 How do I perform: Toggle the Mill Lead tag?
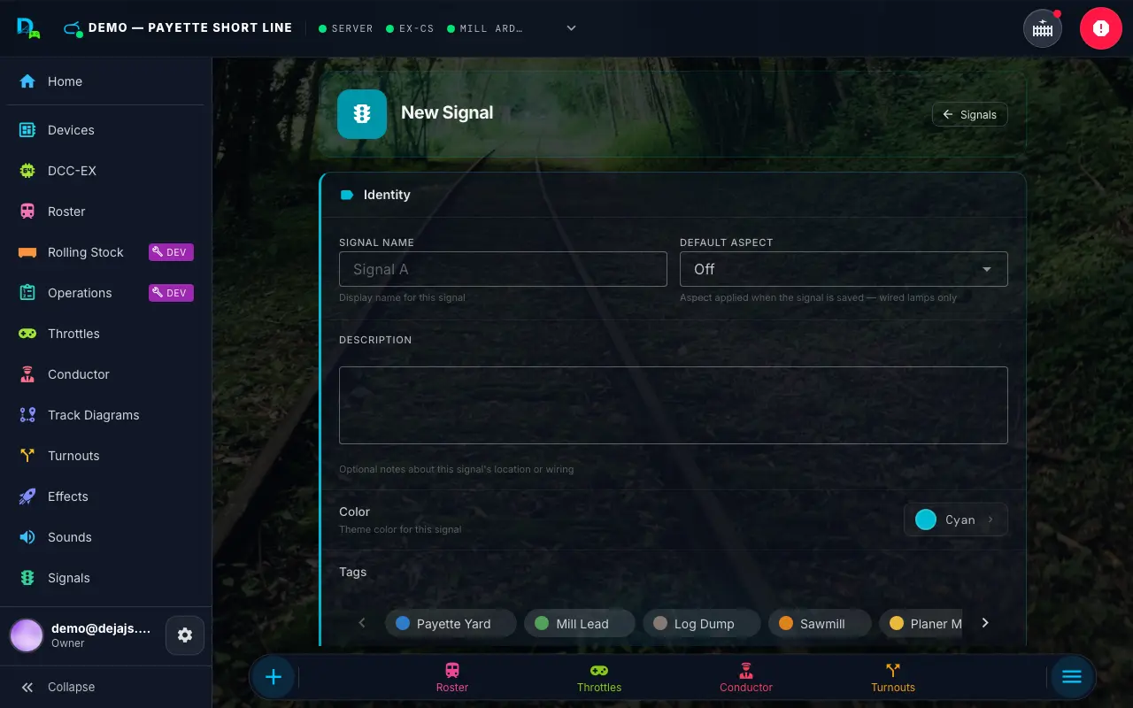coord(580,623)
